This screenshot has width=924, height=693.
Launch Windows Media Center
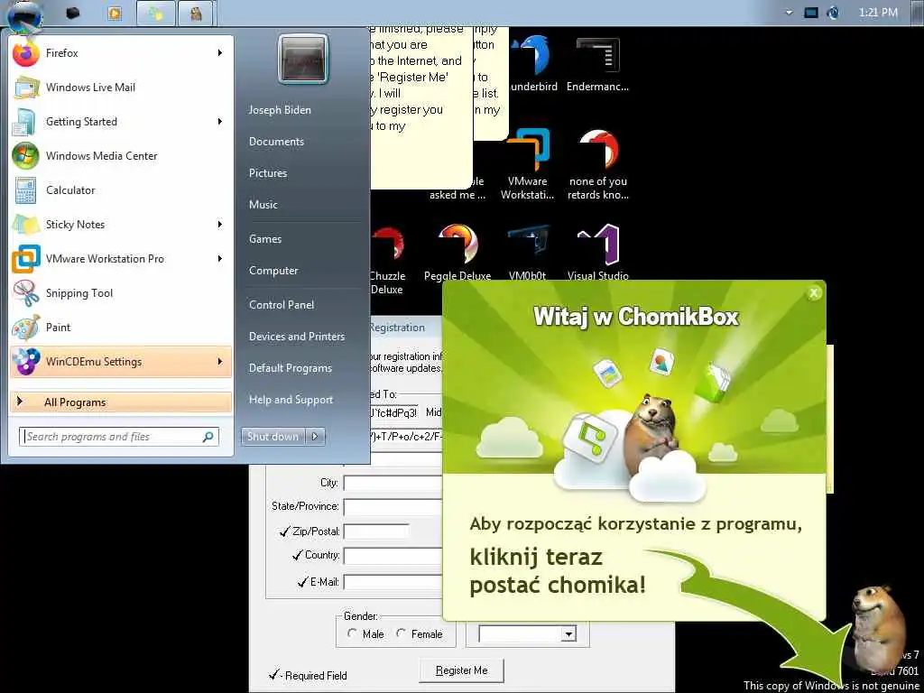click(121, 155)
